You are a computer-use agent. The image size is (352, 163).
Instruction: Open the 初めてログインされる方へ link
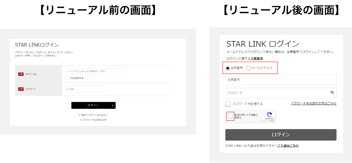(x=94, y=115)
